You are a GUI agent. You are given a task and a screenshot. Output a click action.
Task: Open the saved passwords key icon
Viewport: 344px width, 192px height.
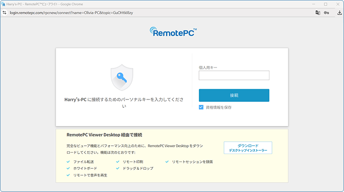[x=326, y=13]
